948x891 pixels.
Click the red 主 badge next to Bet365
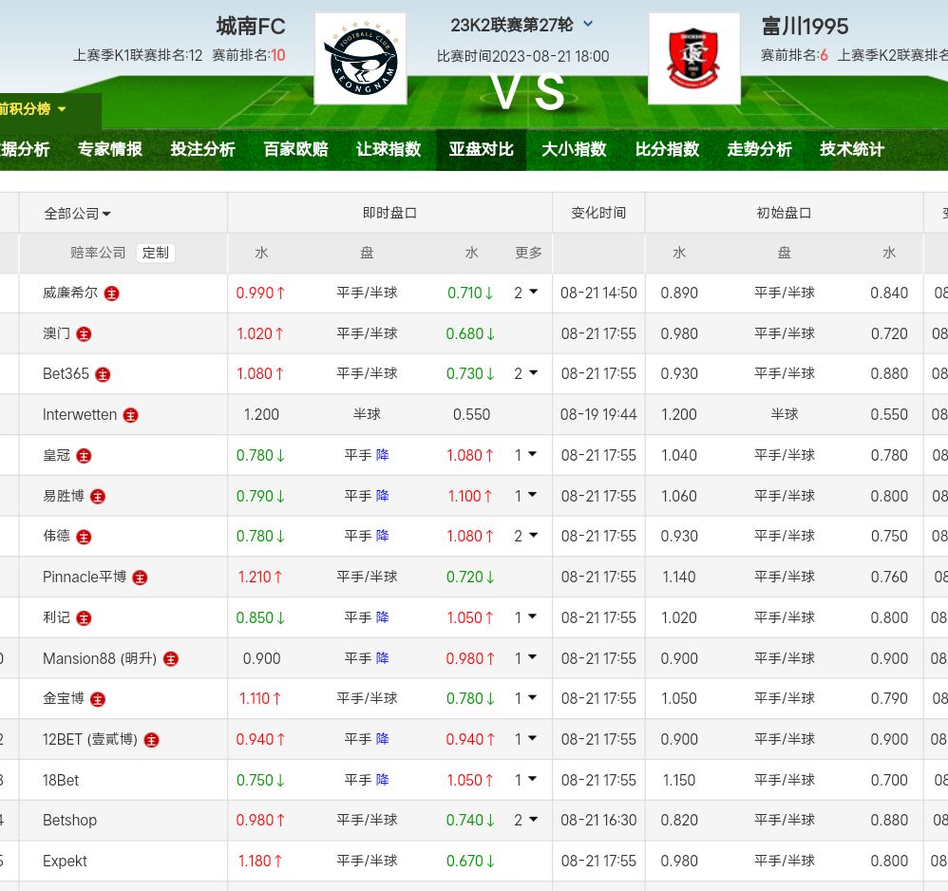tap(103, 374)
